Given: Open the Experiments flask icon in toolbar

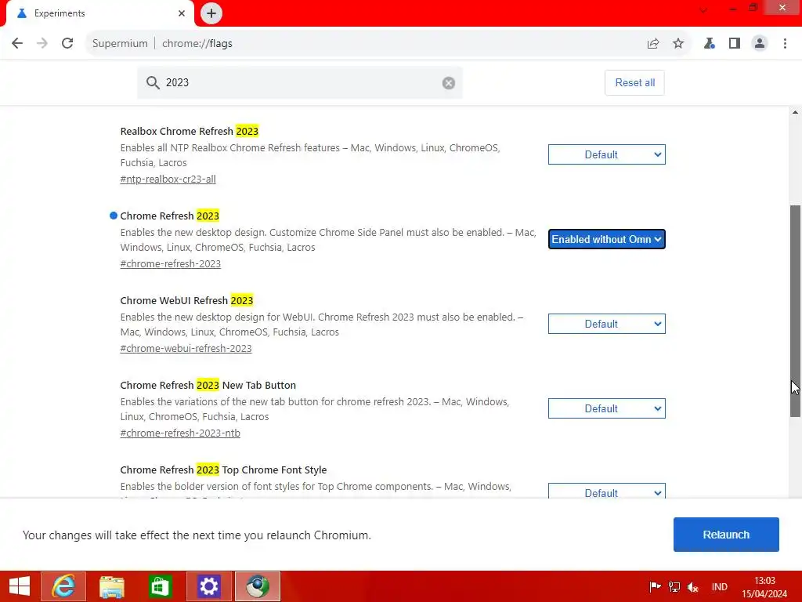Looking at the screenshot, I should [710, 44].
